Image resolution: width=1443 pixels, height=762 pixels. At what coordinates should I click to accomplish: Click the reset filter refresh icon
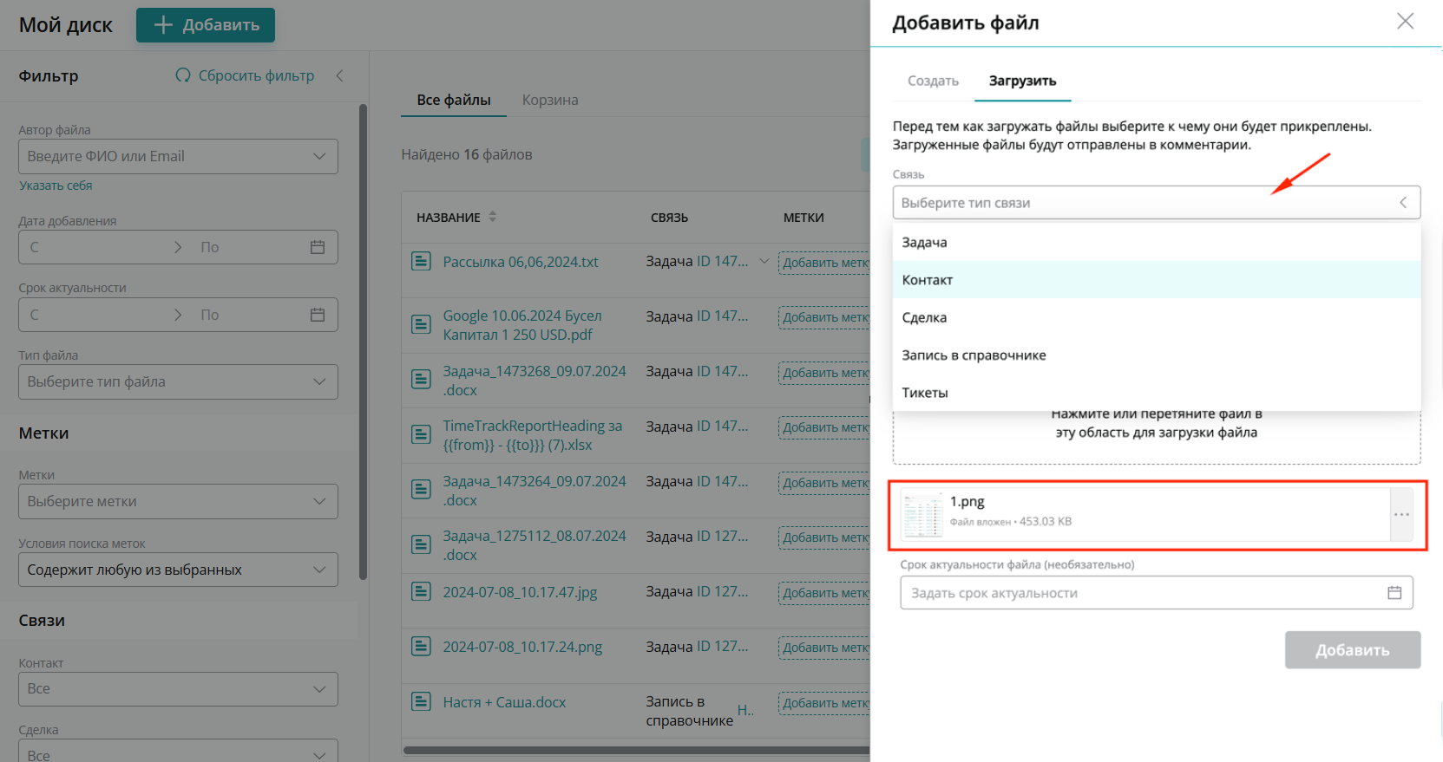coord(183,75)
